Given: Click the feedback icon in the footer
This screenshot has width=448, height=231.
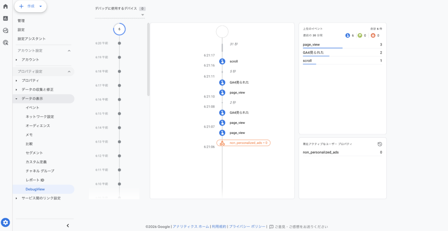Looking at the screenshot, I should tap(271, 227).
